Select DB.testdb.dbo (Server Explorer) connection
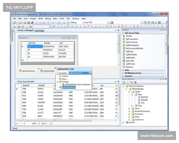179x143 pixels. (78, 85)
